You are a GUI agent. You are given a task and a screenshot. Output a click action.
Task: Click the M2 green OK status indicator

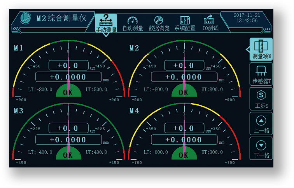coord(184,91)
